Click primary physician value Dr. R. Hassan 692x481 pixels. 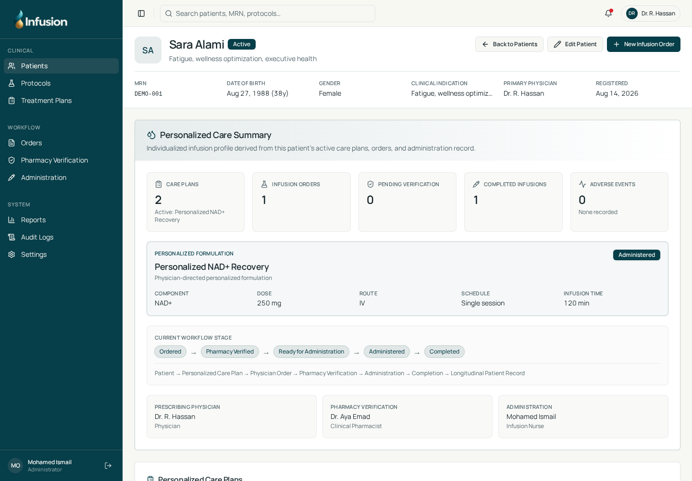pyautogui.click(x=524, y=93)
